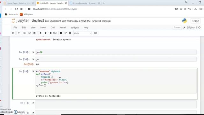The height and width of the screenshot is (115, 204).
Task: Open the Amazon.in bookmark
Action: point(11,14)
